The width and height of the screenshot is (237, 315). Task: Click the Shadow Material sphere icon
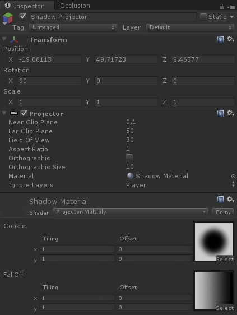(x=130, y=176)
